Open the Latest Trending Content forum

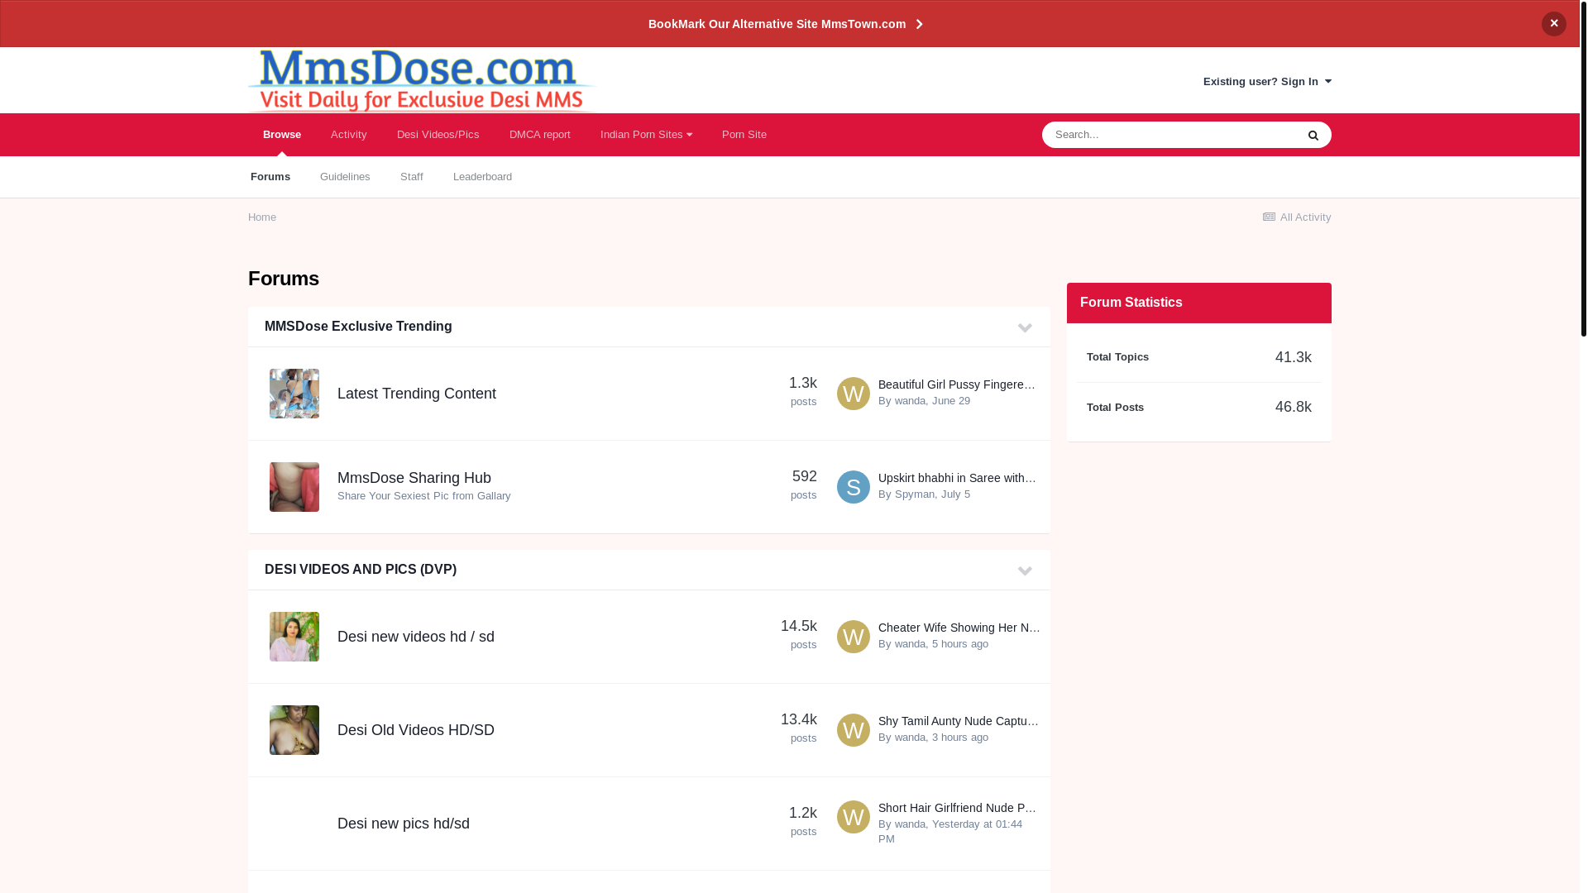(x=417, y=394)
